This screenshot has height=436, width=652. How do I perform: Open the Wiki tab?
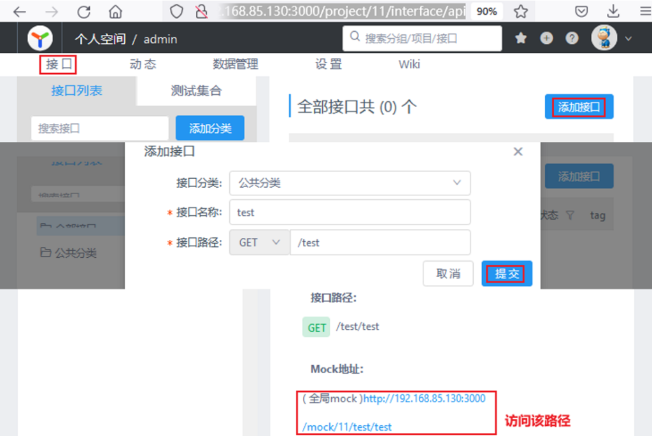409,64
